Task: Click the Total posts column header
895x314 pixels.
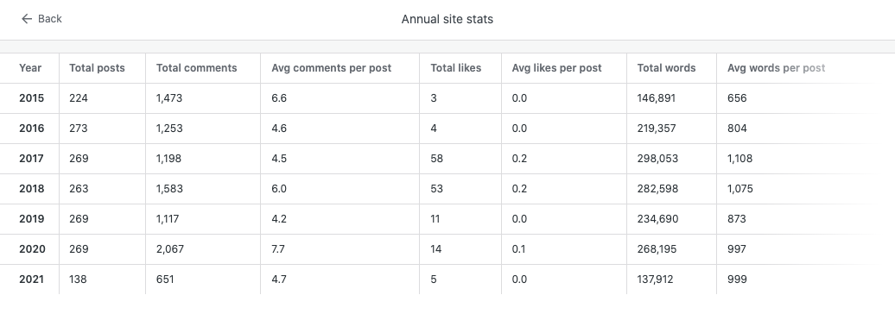Action: 97,68
